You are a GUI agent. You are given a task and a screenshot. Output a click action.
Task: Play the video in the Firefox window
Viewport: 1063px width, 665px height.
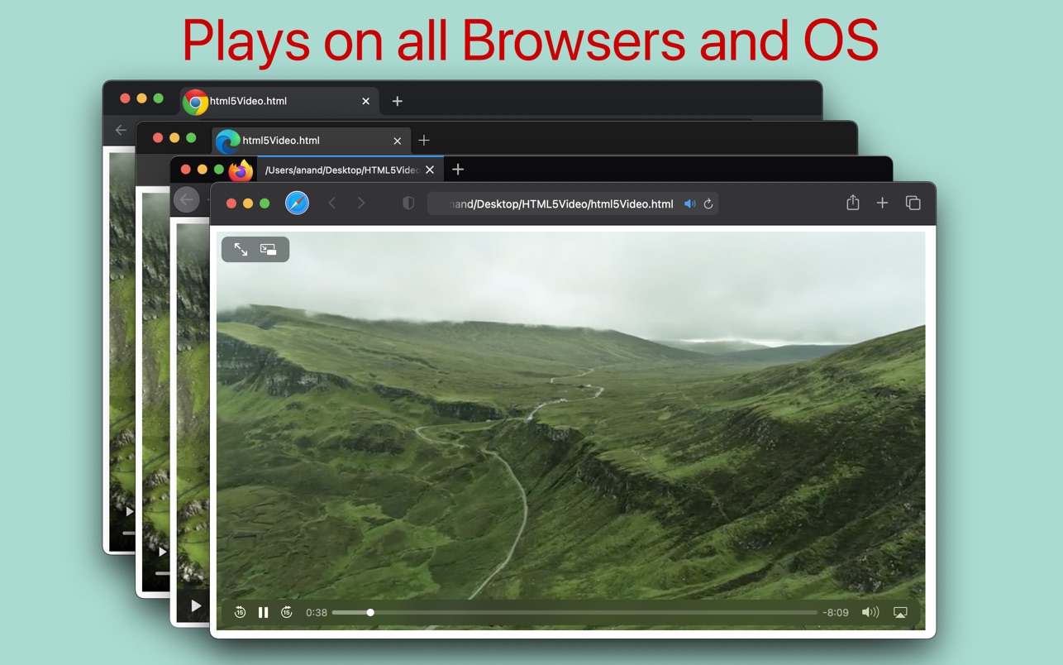point(196,605)
